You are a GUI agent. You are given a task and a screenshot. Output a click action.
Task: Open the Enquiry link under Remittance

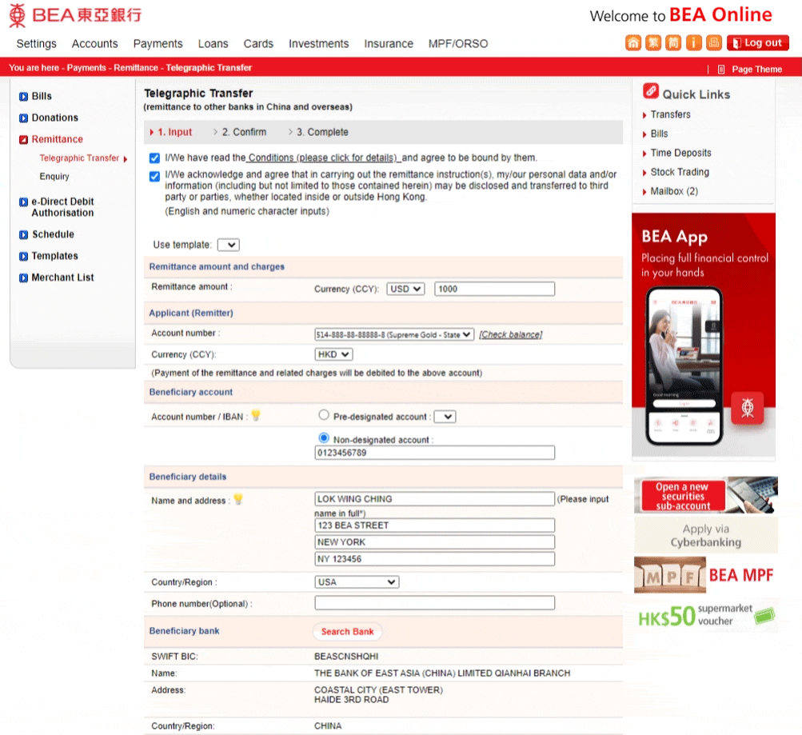click(54, 177)
